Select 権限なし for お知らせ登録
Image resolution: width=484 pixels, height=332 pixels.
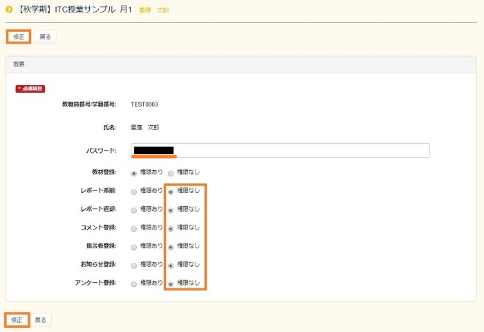tap(171, 265)
